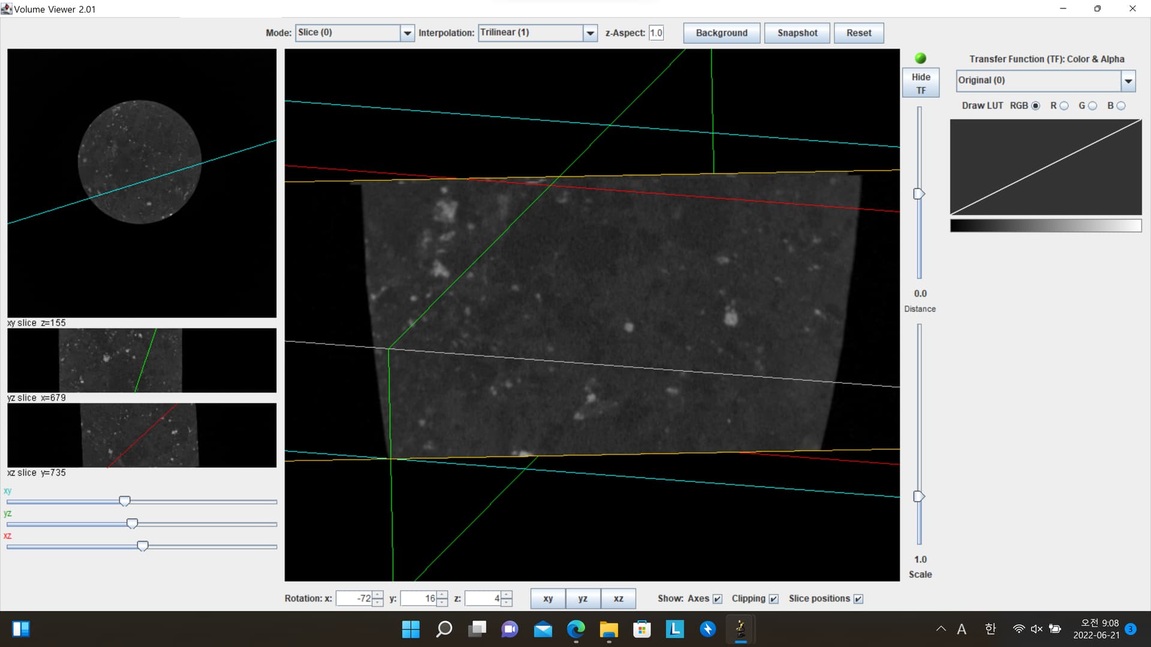The height and width of the screenshot is (647, 1151).
Task: Launch the ImageJ microscope icon on the taskbar
Action: 740,630
